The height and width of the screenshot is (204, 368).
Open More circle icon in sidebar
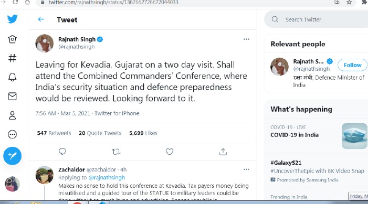pos(12,134)
